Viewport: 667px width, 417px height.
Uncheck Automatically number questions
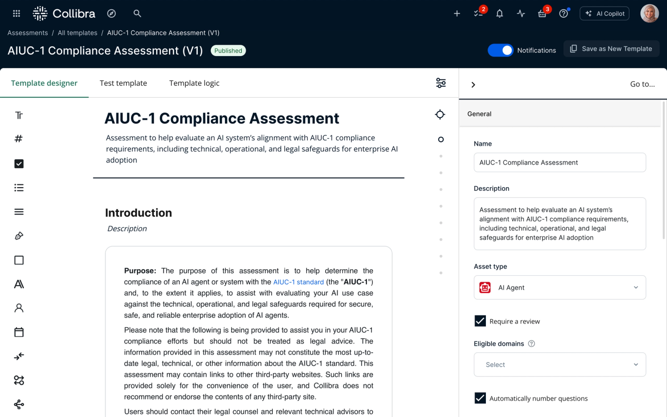(x=480, y=398)
